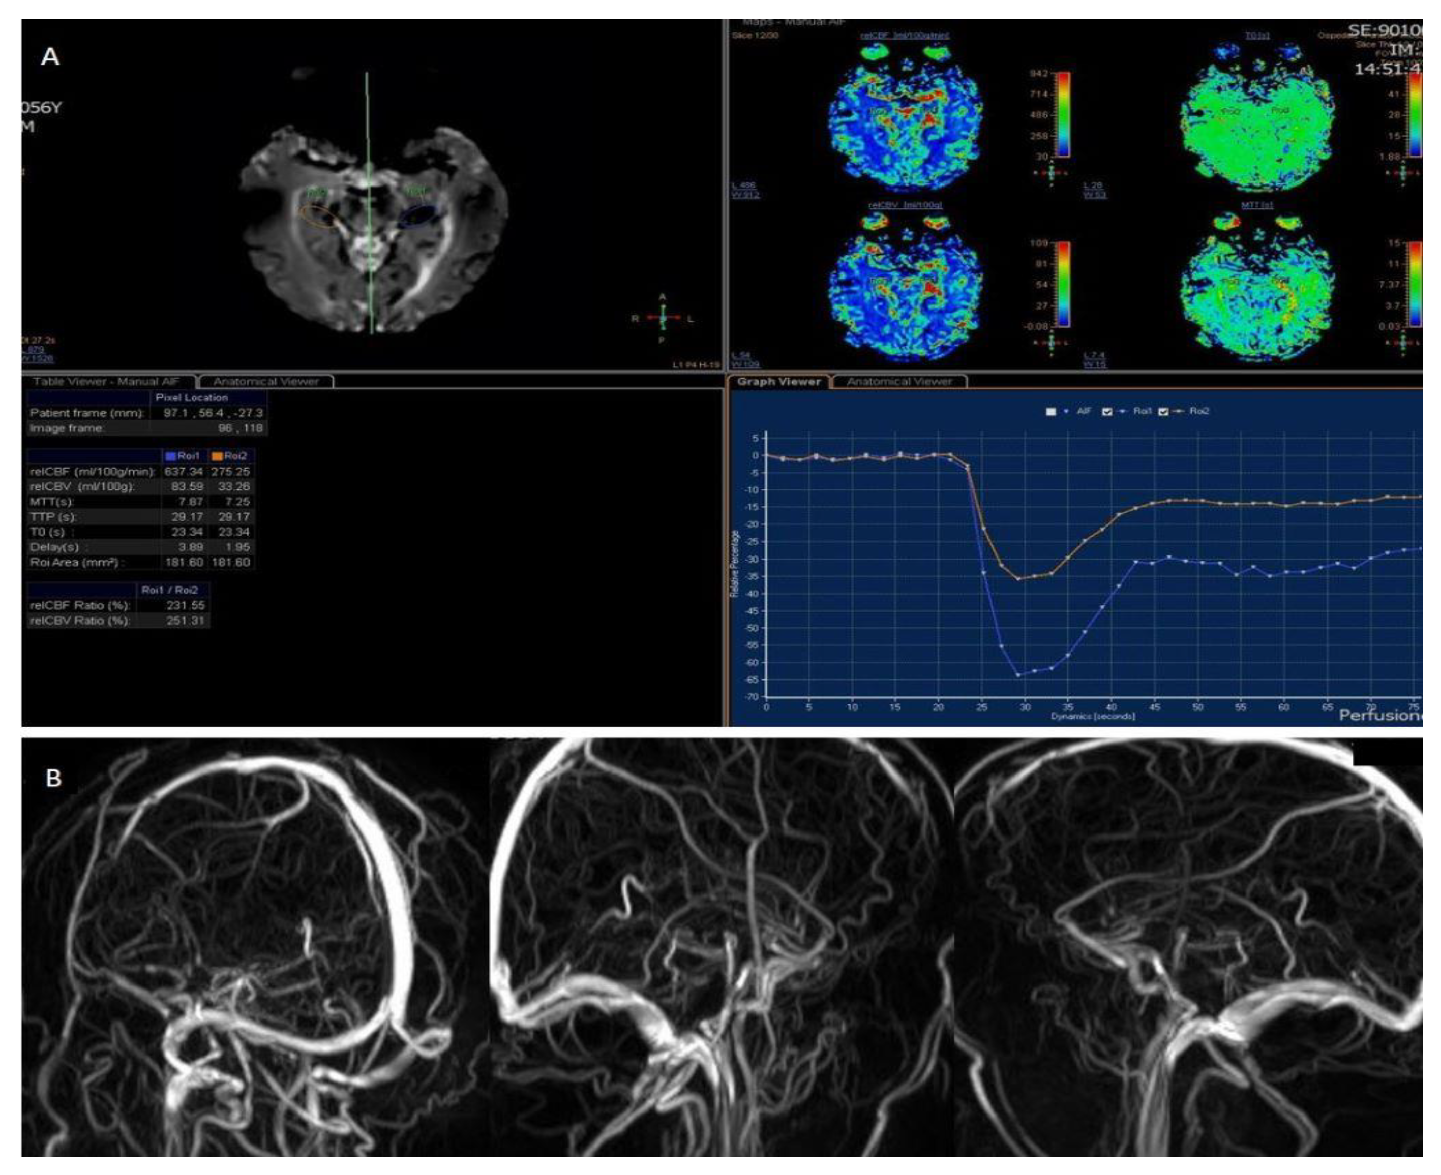Switch to the Graph Viewer tab
This screenshot has width=1441, height=1175.
point(779,382)
